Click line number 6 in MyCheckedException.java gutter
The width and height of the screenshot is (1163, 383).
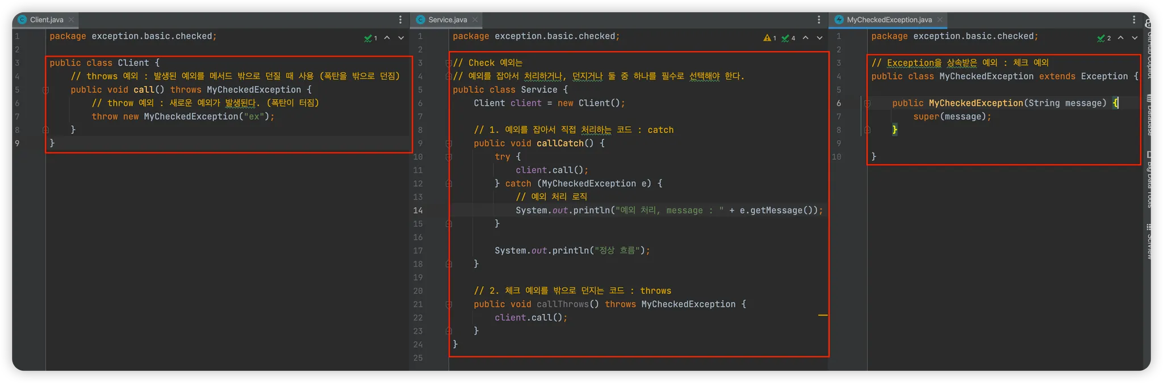point(839,103)
